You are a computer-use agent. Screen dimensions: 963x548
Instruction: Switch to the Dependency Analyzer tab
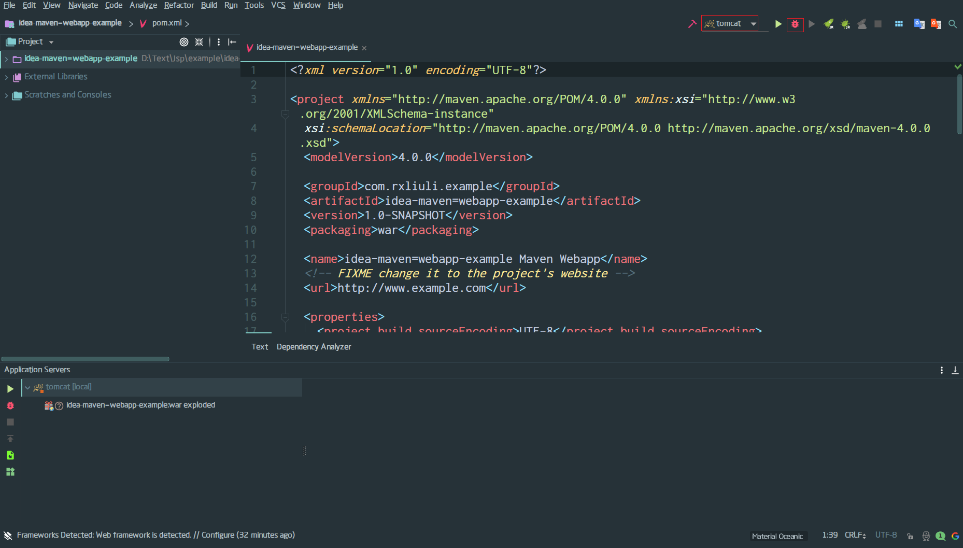pos(314,347)
